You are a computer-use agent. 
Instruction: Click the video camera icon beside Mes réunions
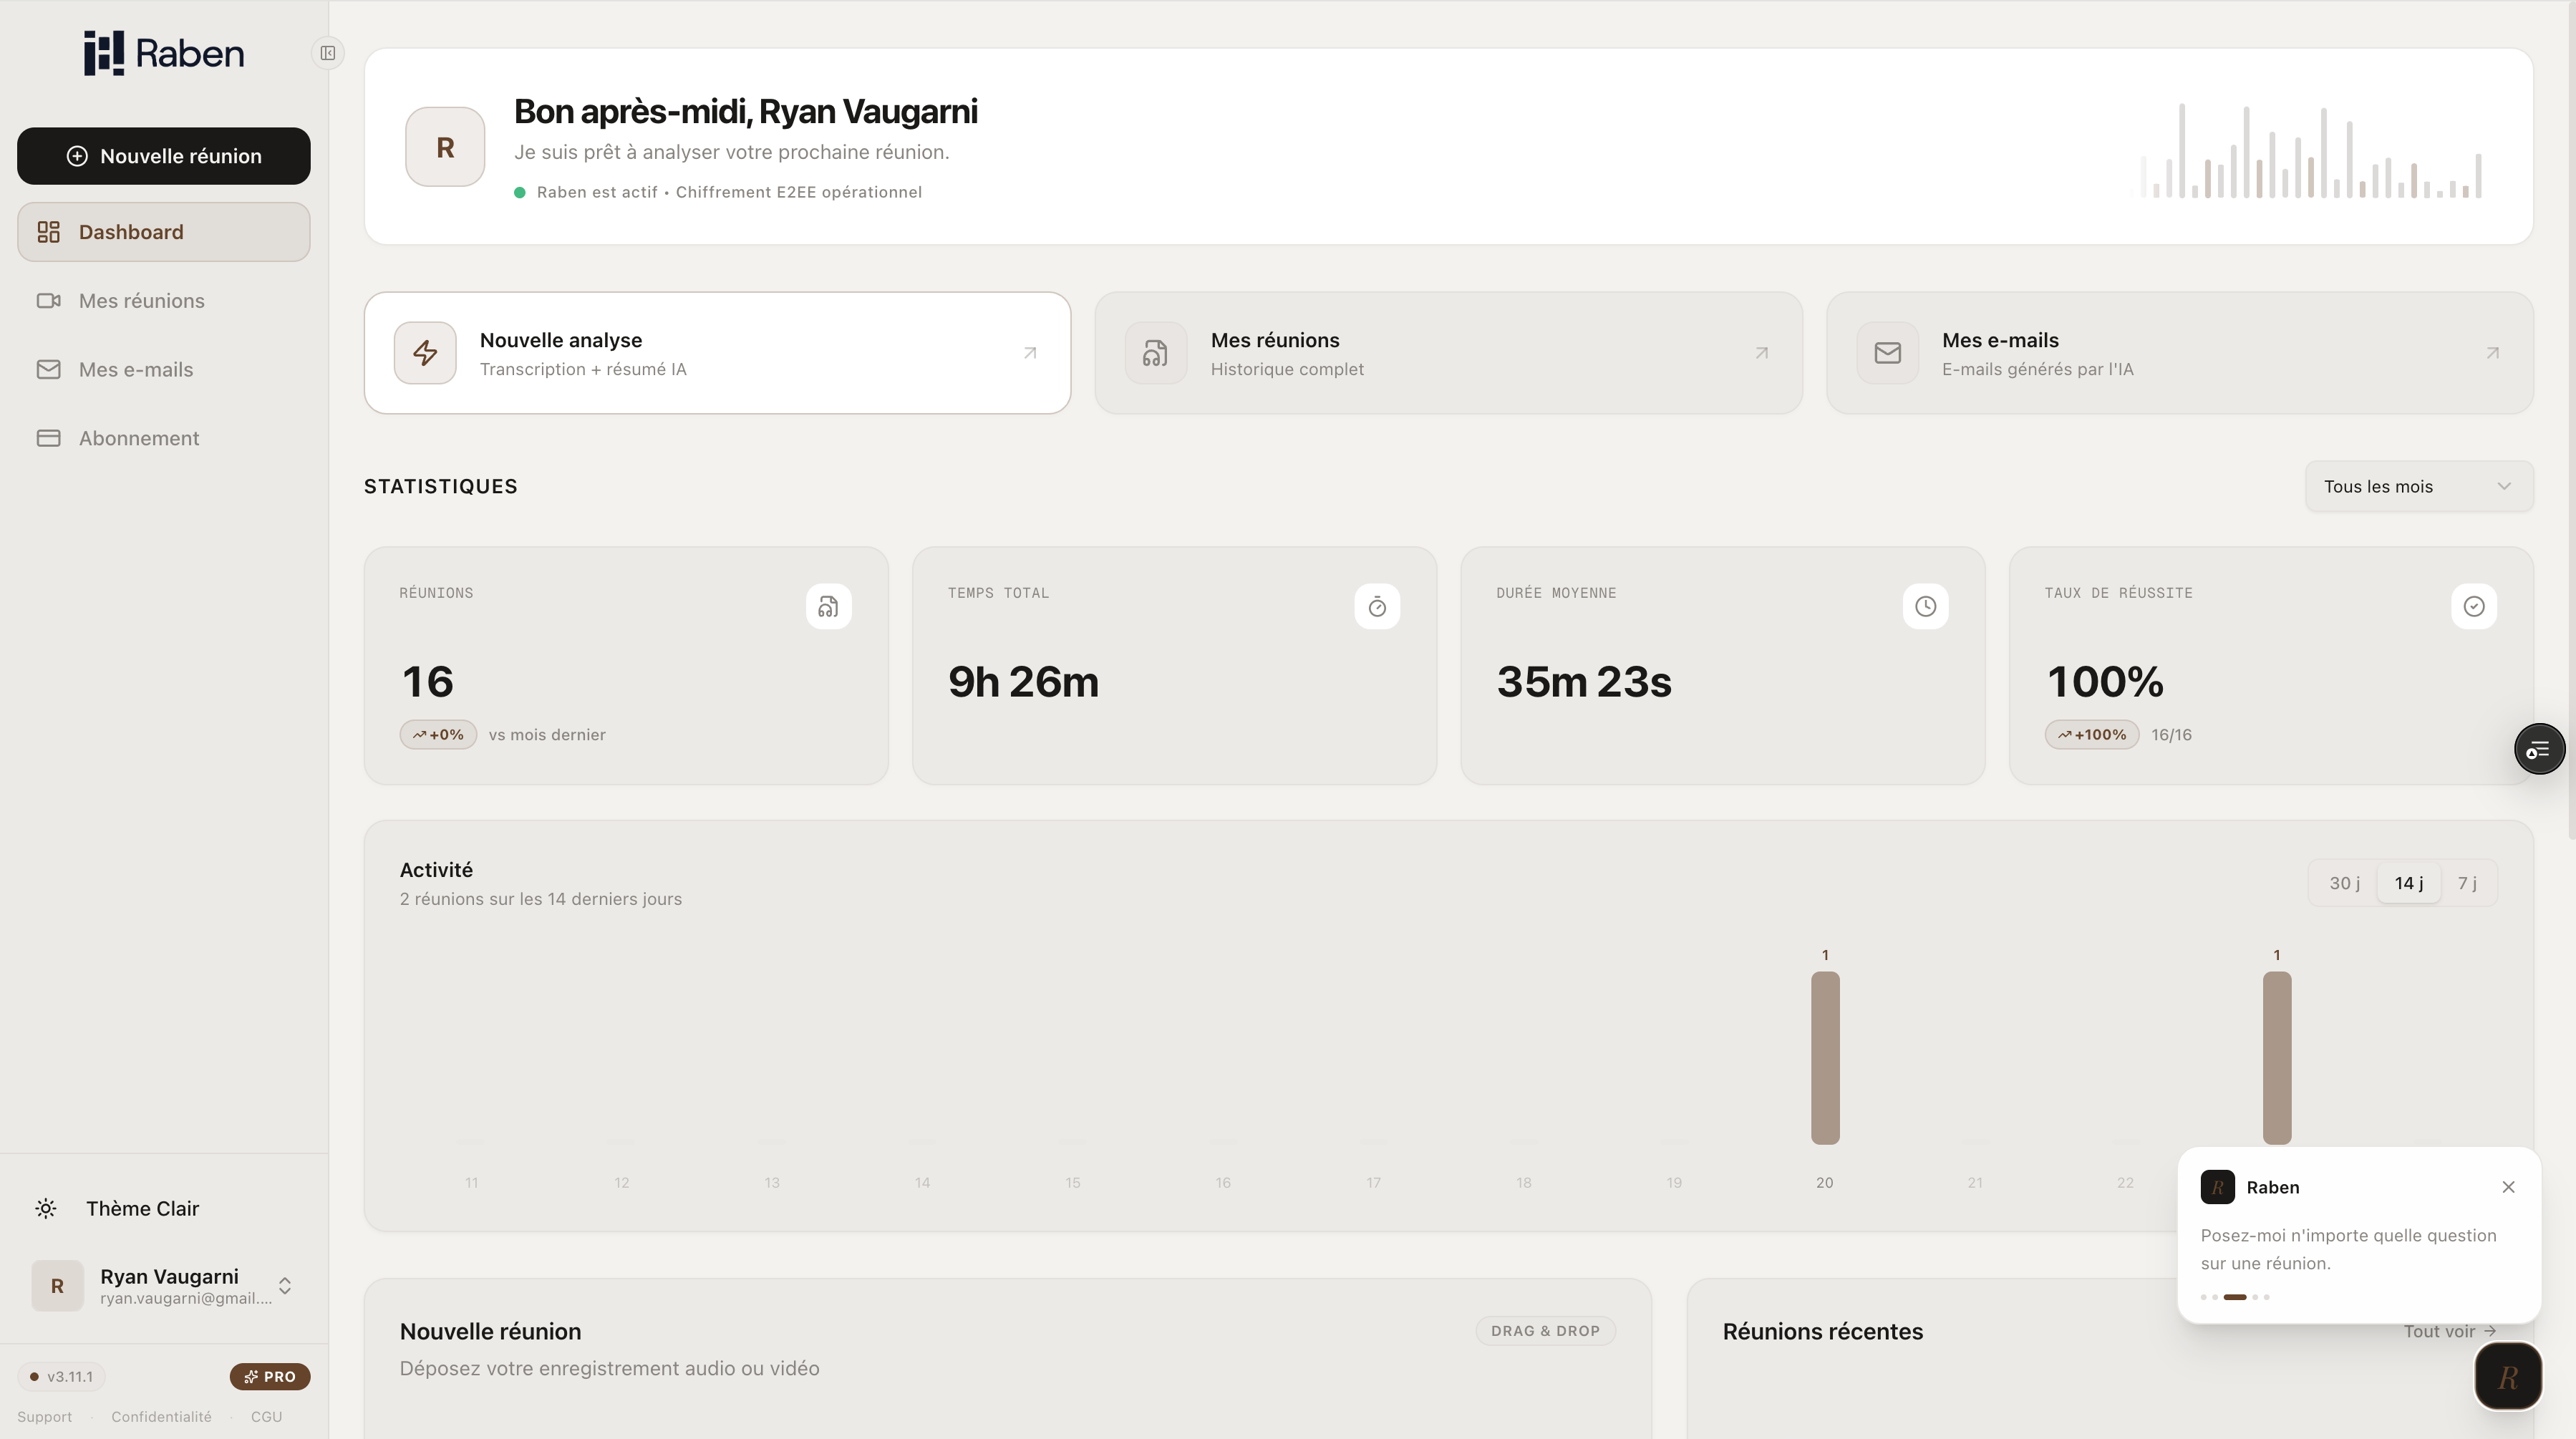48,301
